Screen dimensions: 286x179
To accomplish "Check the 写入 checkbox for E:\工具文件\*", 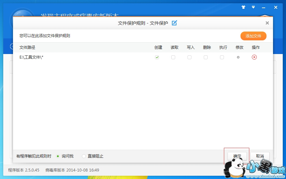I will tap(189, 57).
